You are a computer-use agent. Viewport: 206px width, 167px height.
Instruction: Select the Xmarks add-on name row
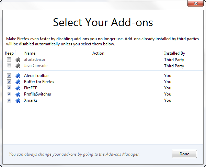tap(31, 100)
